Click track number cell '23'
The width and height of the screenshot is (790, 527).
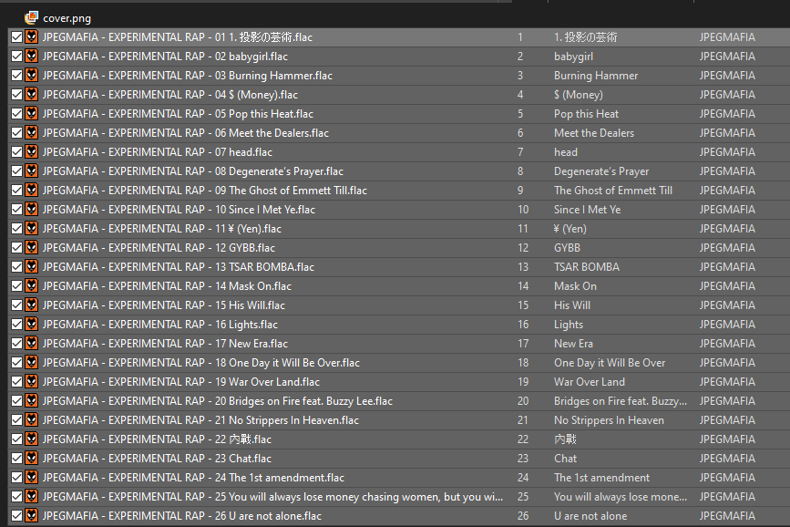[x=523, y=459]
